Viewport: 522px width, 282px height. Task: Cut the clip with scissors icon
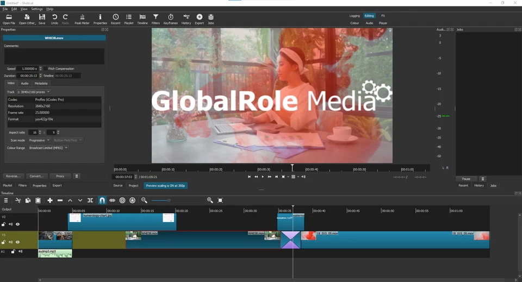click(x=18, y=200)
